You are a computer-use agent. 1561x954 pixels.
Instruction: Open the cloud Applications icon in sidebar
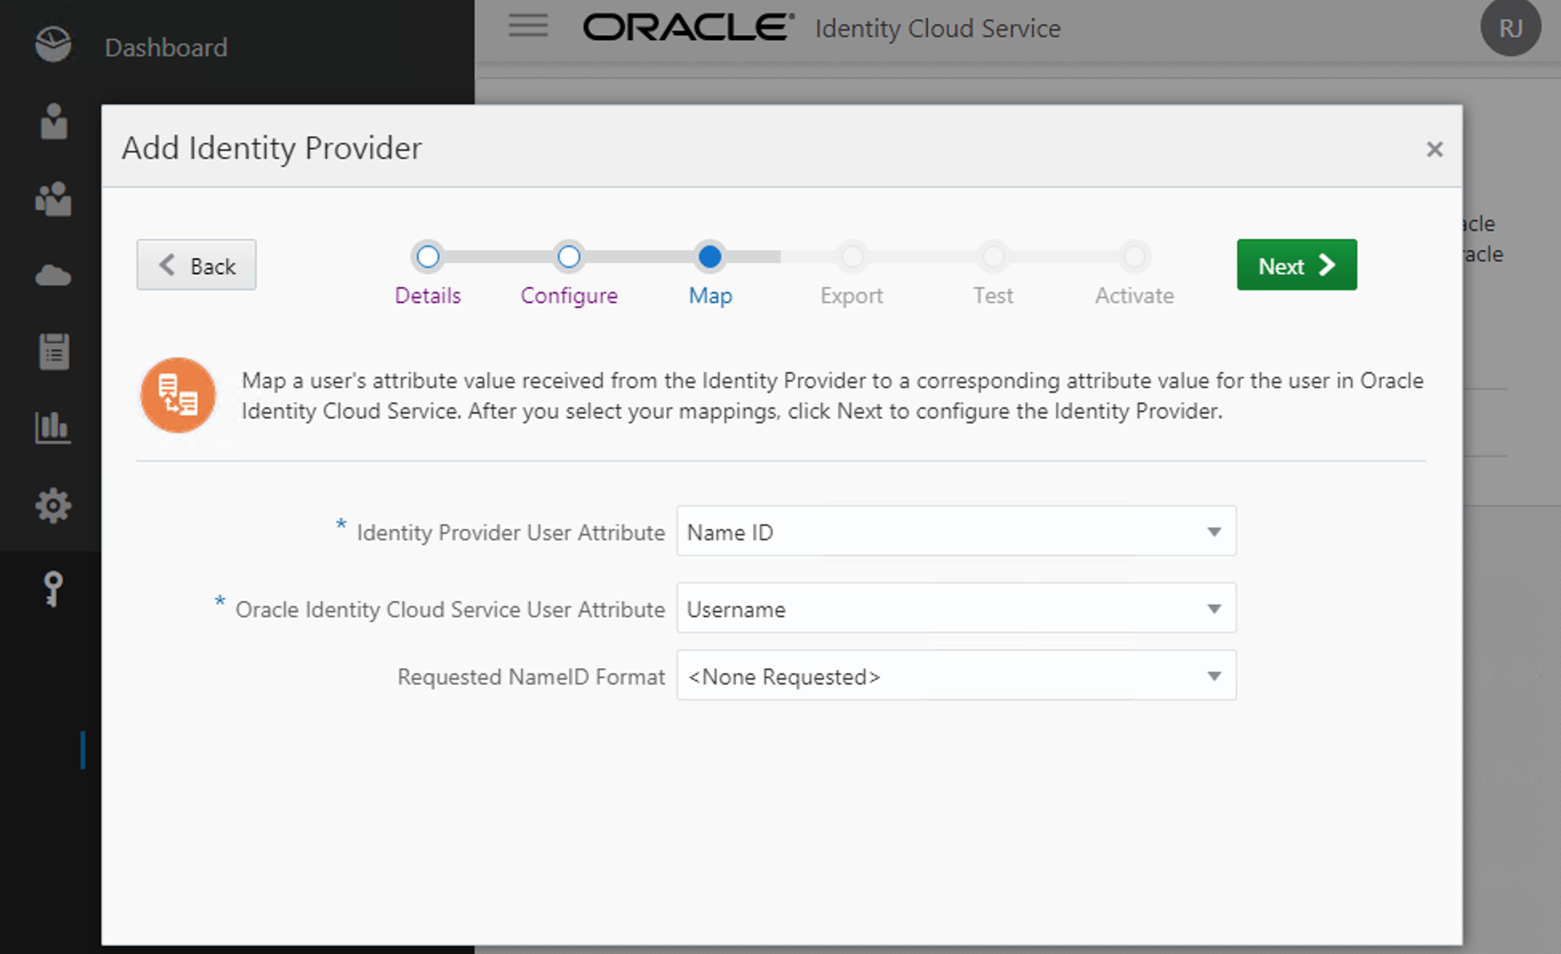54,275
